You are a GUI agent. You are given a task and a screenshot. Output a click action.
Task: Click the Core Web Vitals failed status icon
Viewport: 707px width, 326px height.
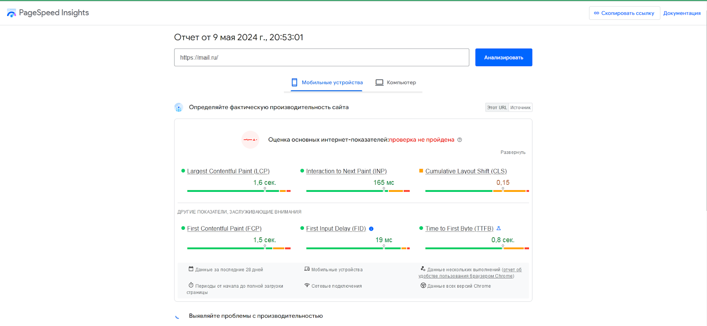[x=251, y=140]
